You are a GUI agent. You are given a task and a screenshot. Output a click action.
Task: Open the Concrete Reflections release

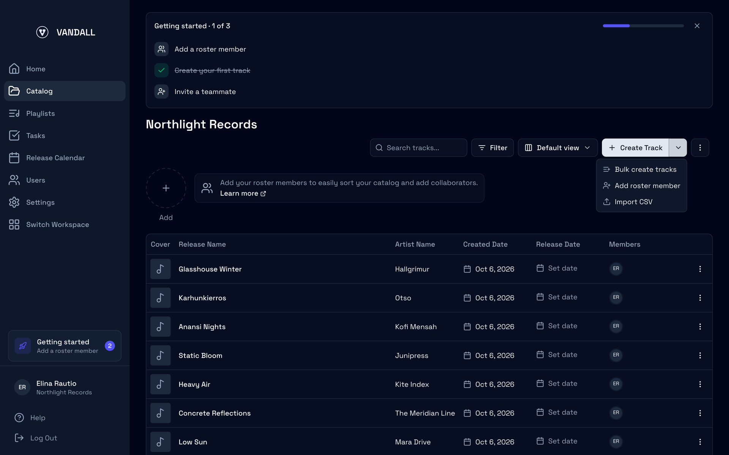pos(215,413)
